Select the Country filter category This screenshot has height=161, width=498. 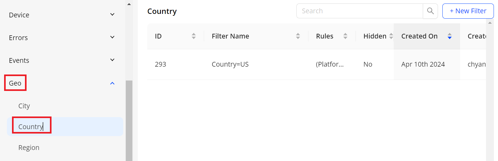point(31,127)
